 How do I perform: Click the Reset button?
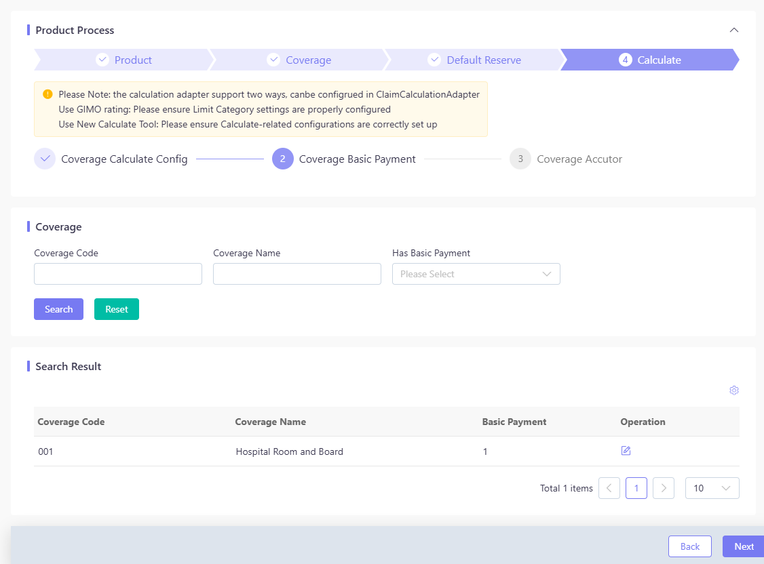pyautogui.click(x=117, y=309)
